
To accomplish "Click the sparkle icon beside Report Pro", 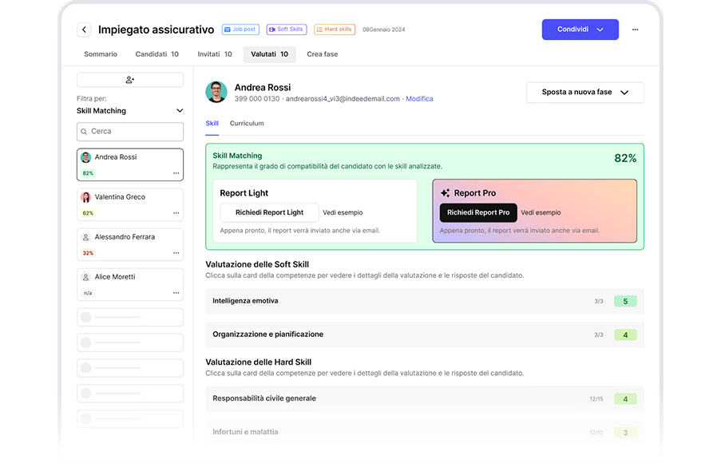I will 445,193.
